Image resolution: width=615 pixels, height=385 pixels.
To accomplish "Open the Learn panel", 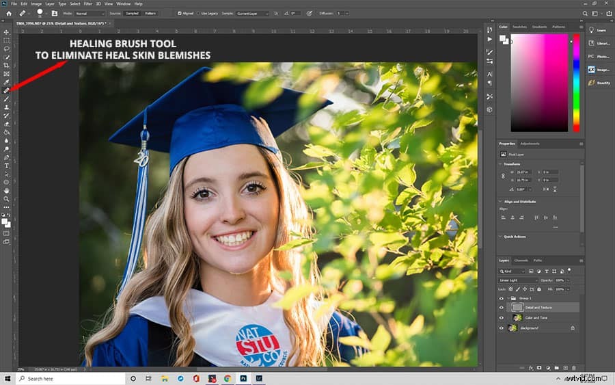I will [x=599, y=30].
